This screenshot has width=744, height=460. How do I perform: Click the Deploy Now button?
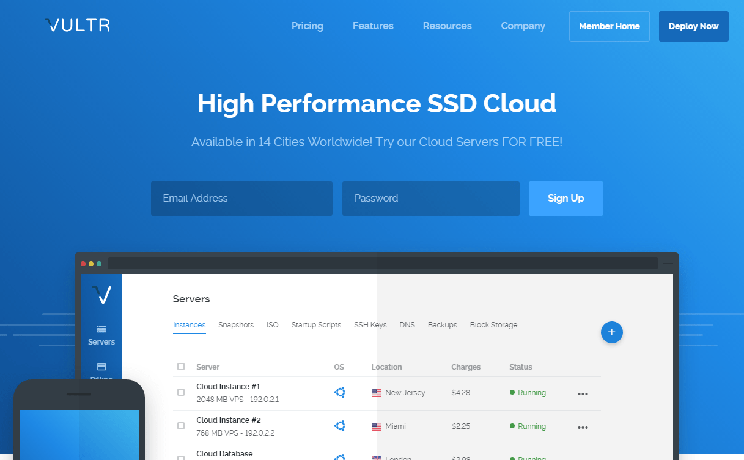point(694,26)
